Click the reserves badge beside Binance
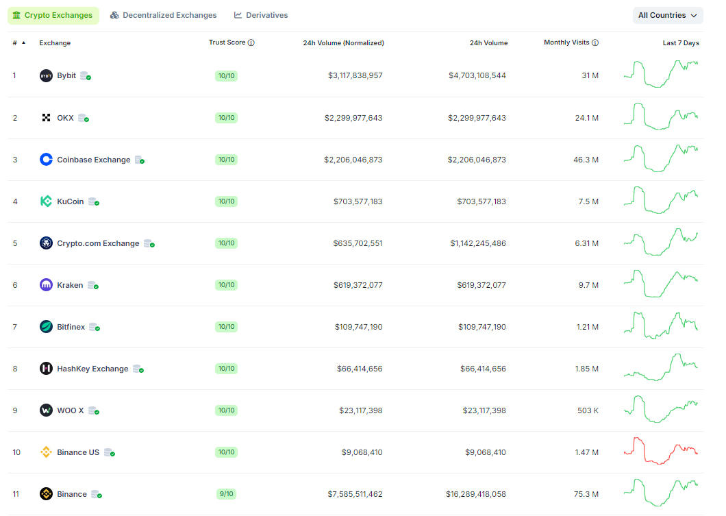The width and height of the screenshot is (726, 516). pyautogui.click(x=97, y=494)
